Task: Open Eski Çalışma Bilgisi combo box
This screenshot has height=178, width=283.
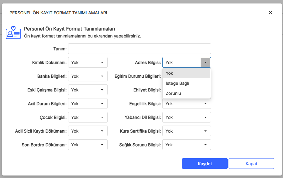Action: click(x=88, y=90)
